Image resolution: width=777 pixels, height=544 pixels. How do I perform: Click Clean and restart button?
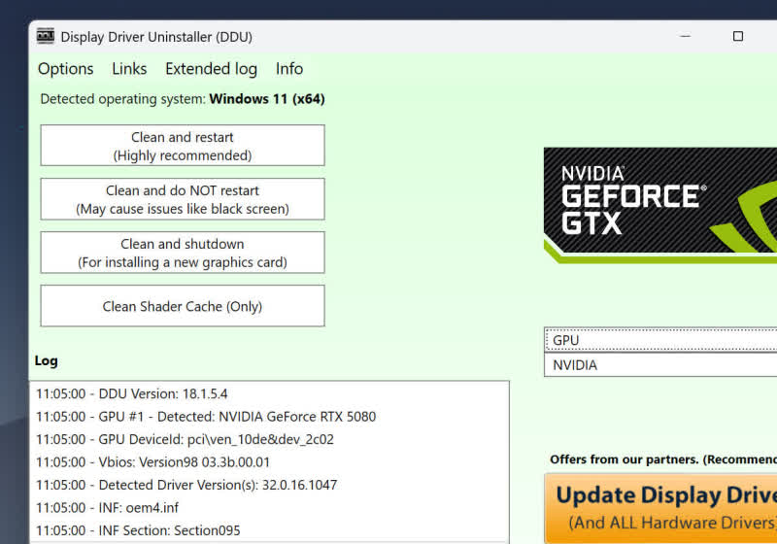[x=183, y=146]
